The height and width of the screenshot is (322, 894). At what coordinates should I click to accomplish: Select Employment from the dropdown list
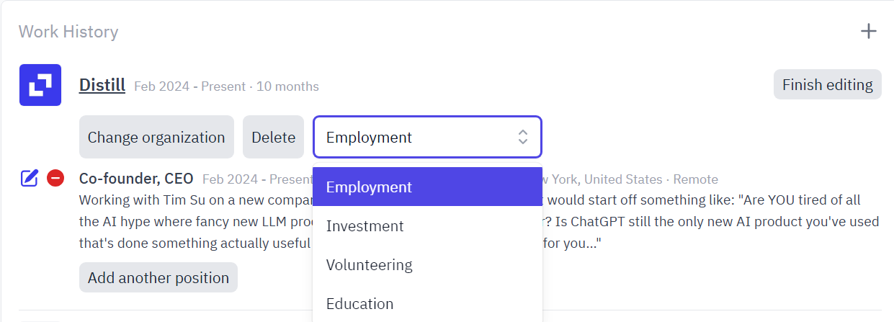[x=427, y=187]
